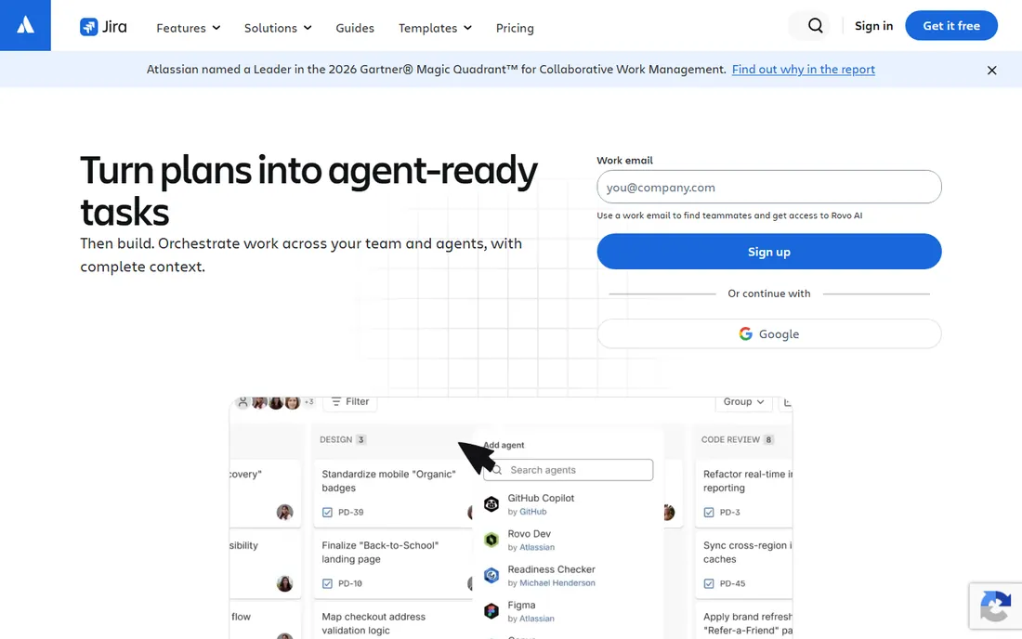Click the Search agents field
The width and height of the screenshot is (1022, 639).
pyautogui.click(x=569, y=470)
